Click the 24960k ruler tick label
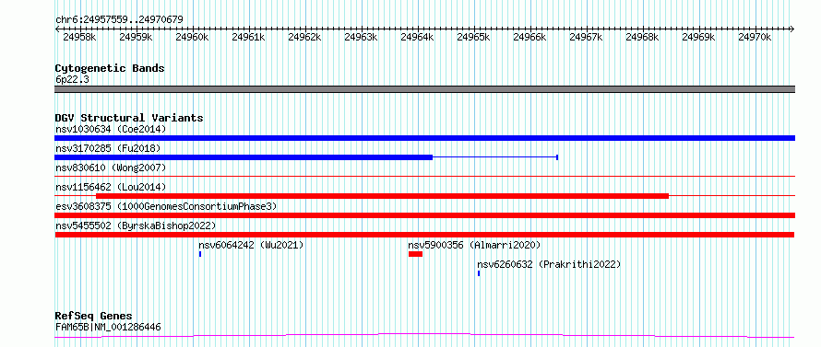The image size is (821, 347). [x=192, y=37]
